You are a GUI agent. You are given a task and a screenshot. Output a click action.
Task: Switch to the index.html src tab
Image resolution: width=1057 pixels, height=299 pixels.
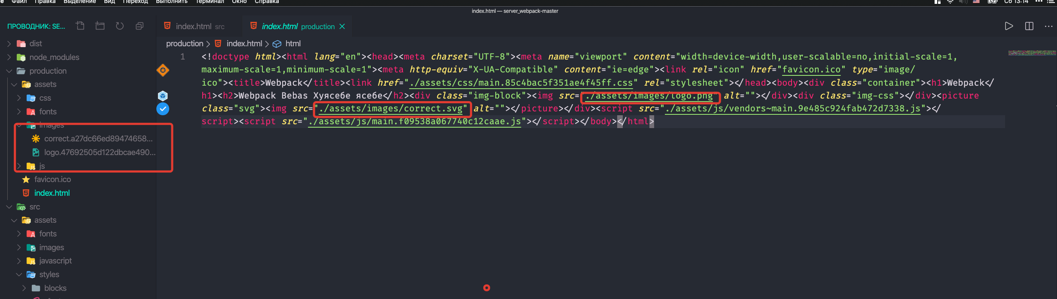199,26
